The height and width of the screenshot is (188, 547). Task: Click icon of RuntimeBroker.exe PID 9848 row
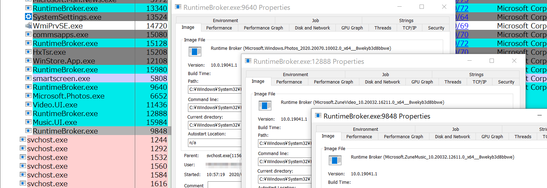29,131
